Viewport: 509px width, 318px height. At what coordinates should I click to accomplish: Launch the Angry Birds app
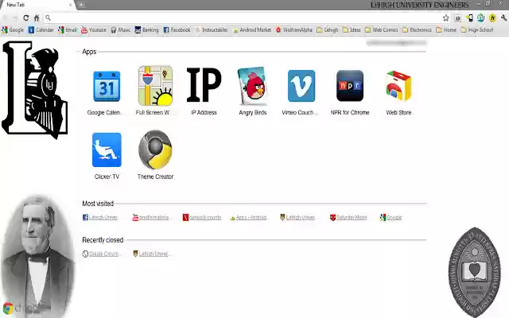[x=253, y=91]
